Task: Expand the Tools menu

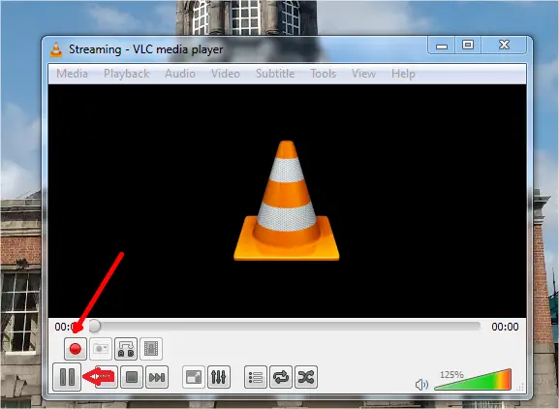Action: (324, 74)
